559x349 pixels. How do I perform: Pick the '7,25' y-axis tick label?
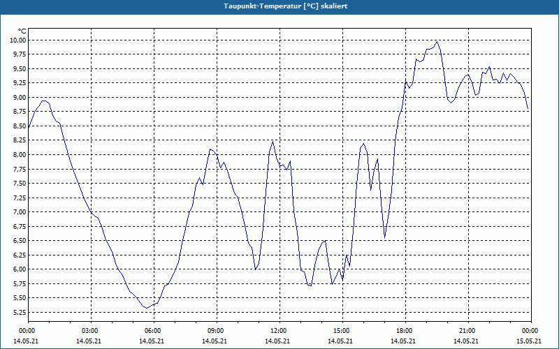19,198
